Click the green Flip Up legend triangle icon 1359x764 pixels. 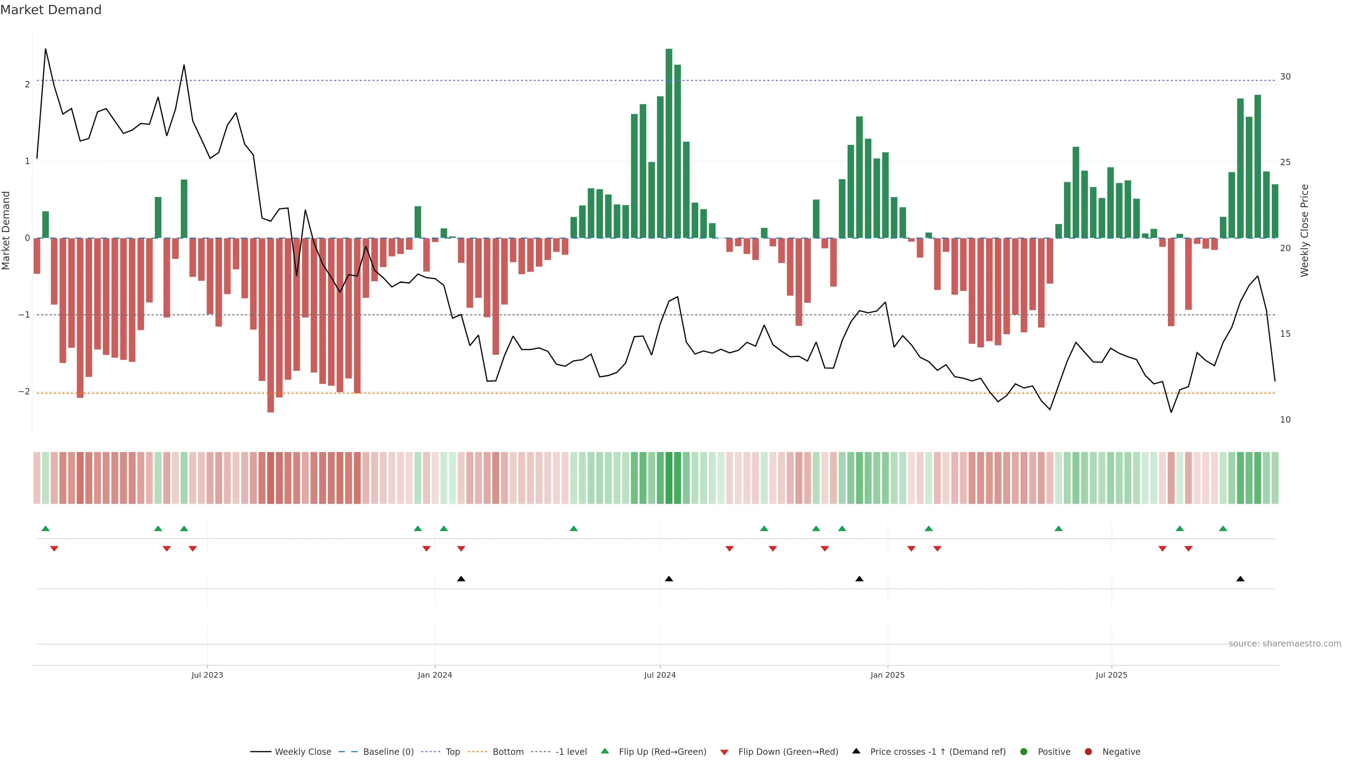[x=605, y=751]
